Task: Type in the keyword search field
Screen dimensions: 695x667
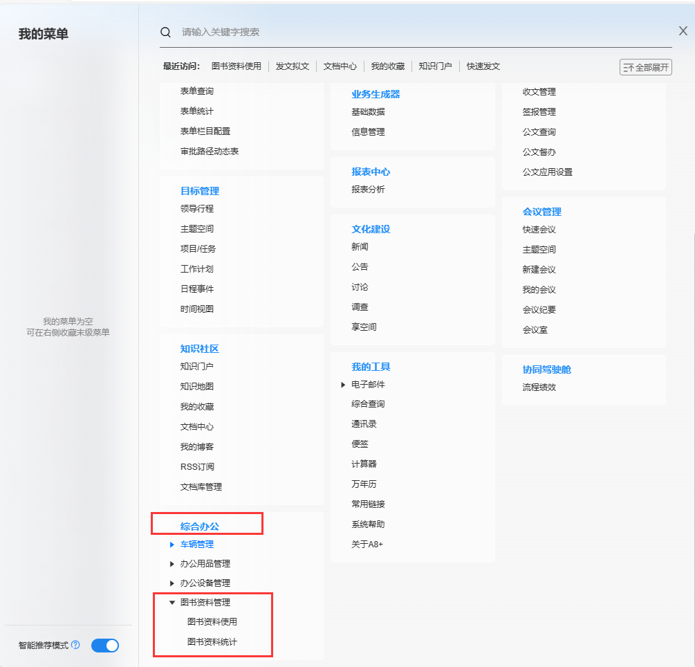Action: (415, 32)
